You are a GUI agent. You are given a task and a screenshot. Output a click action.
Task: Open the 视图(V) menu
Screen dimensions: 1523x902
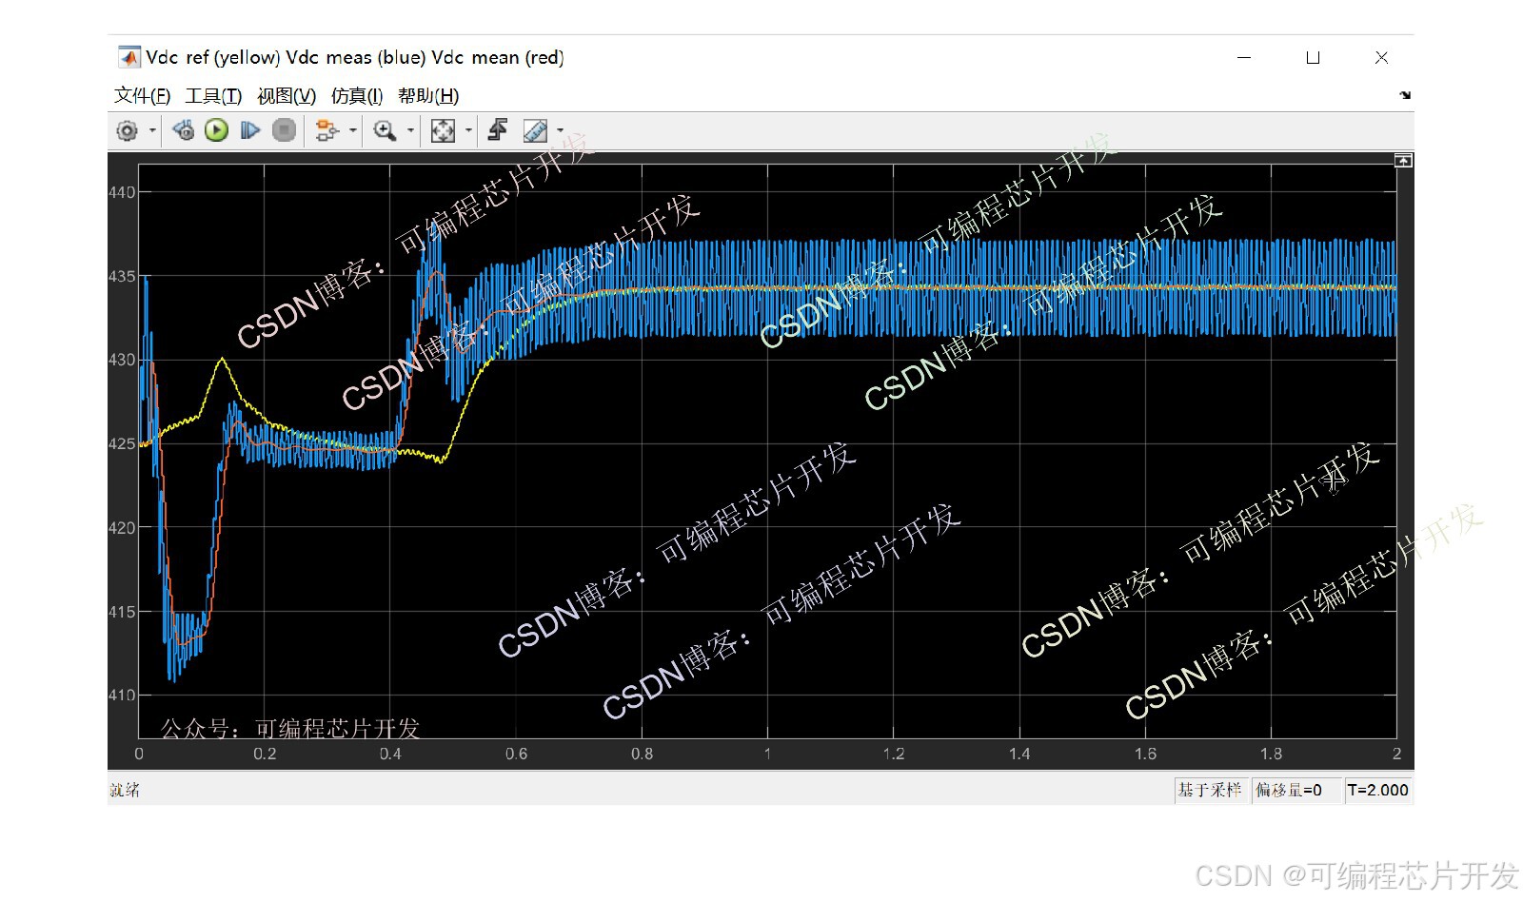(287, 96)
